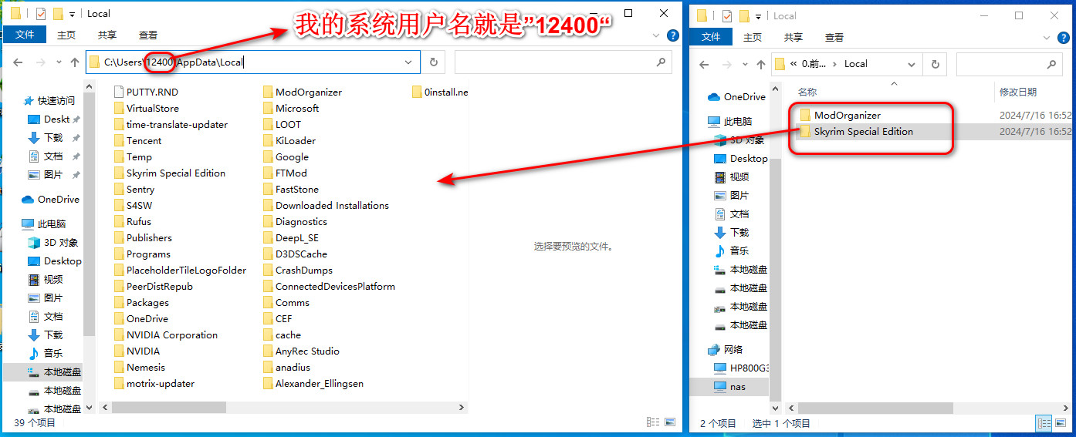Switch to details view in left window

click(x=653, y=422)
